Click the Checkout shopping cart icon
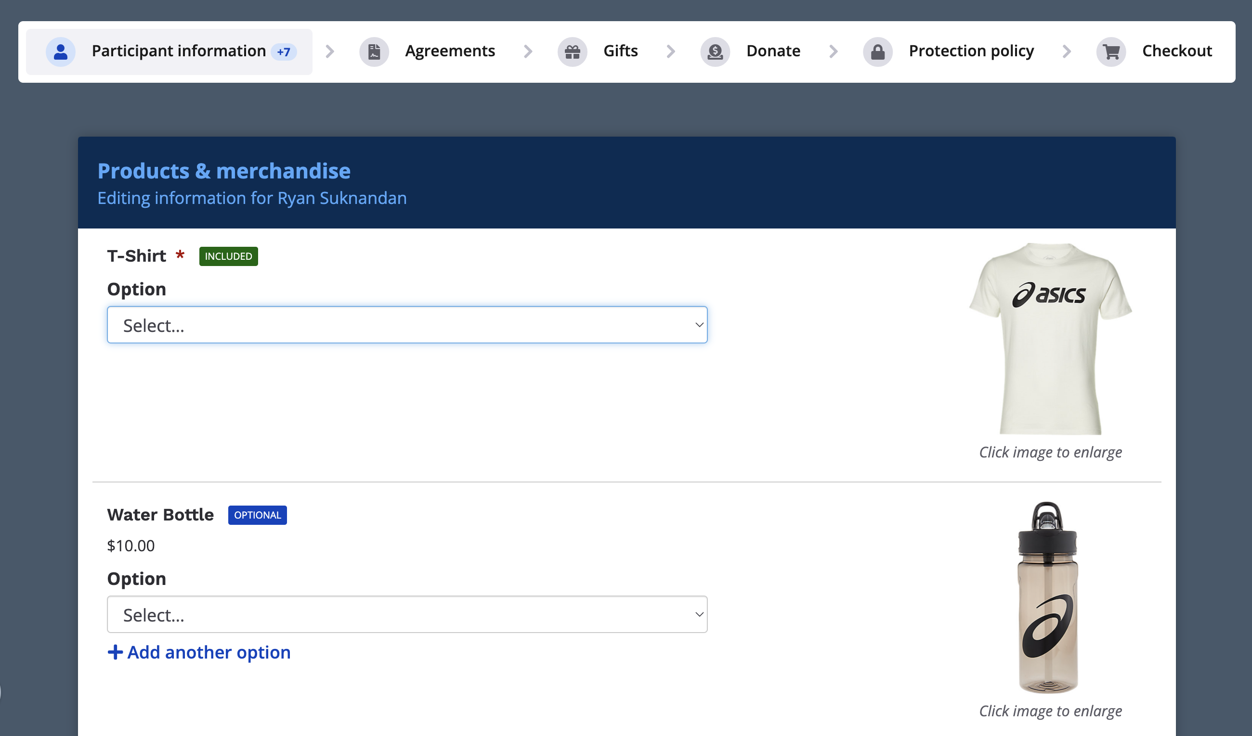Viewport: 1252px width, 736px height. point(1111,51)
